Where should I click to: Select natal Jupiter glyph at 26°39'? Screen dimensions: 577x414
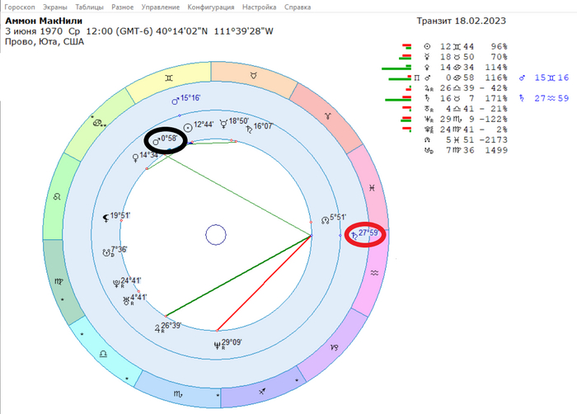pos(158,328)
